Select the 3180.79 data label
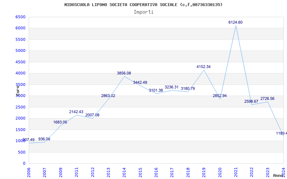This screenshot has width=287, height=179. pos(188,88)
